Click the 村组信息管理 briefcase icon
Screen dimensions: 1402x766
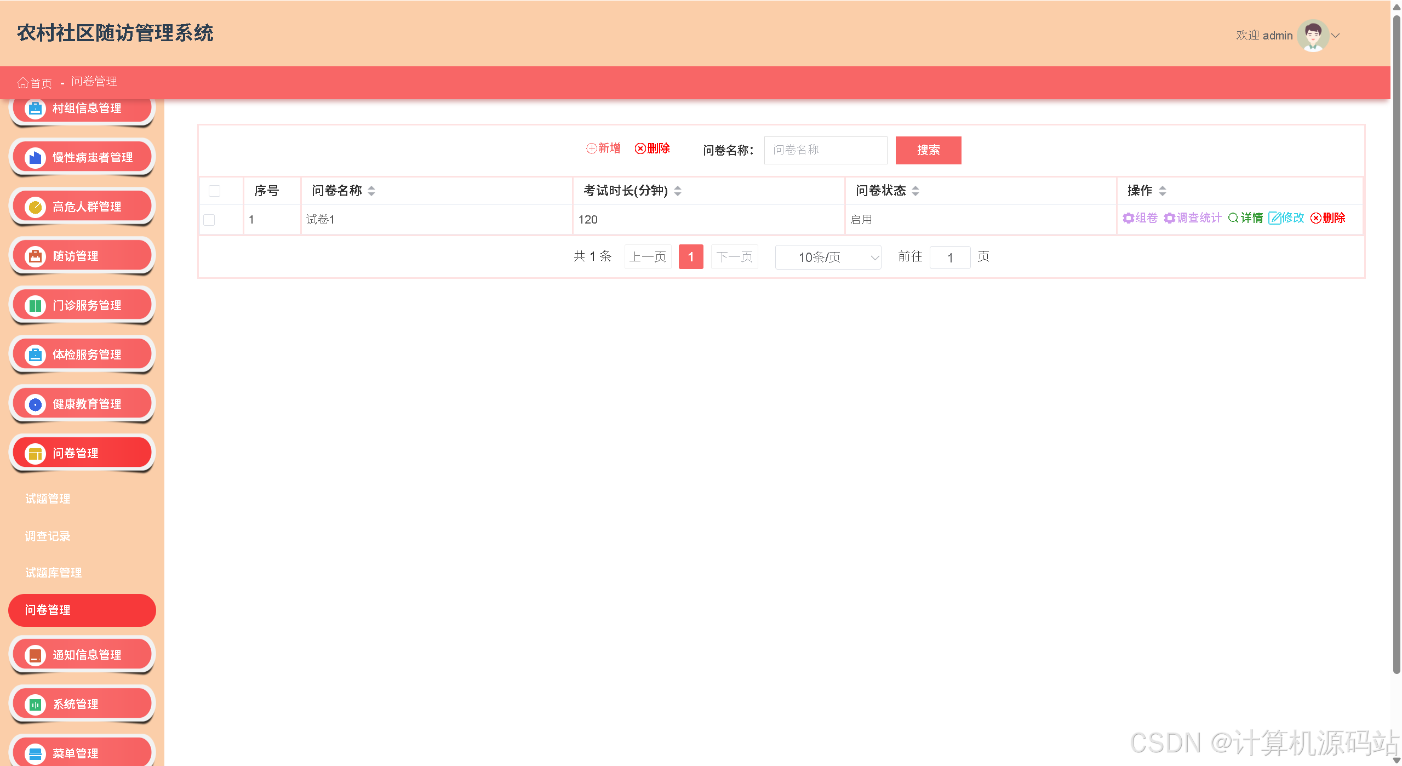tap(35, 108)
